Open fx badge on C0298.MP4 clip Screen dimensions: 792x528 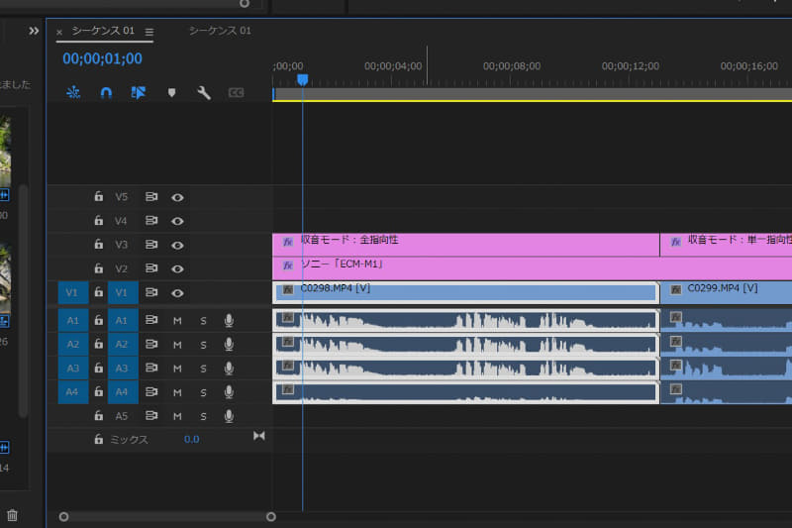tap(288, 289)
